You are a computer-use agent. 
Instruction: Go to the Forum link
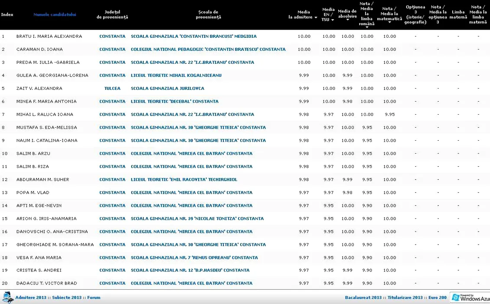pyautogui.click(x=94, y=298)
